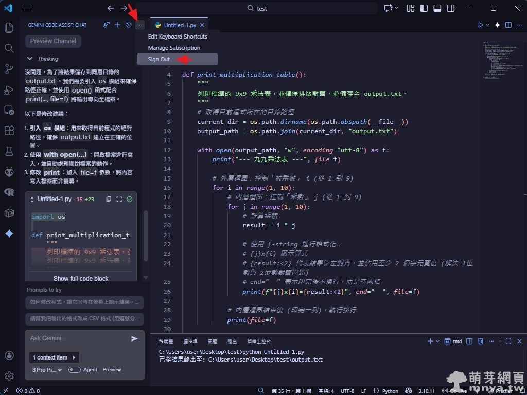The width and height of the screenshot is (527, 395).
Task: Toggle the bottom panel layout button
Action: click(x=437, y=8)
